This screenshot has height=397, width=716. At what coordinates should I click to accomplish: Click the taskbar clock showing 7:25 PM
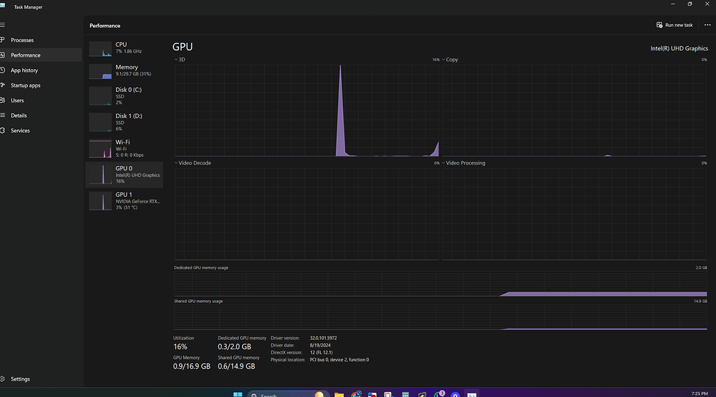(x=699, y=394)
